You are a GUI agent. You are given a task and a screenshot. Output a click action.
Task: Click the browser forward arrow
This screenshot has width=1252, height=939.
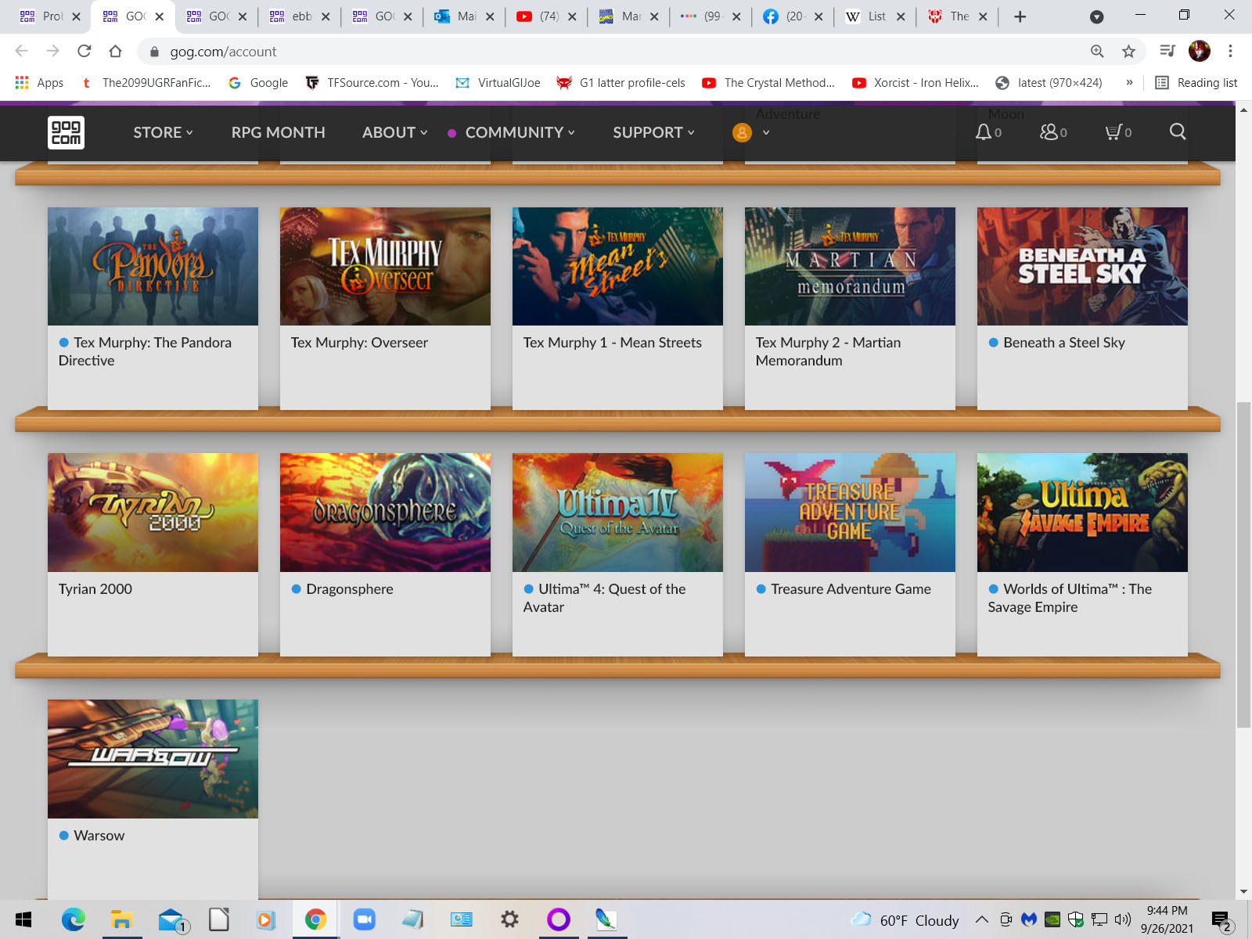coord(52,51)
